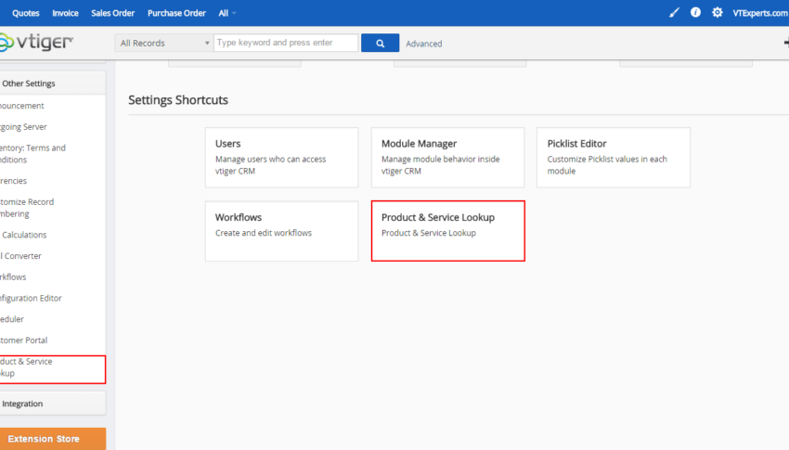Click the vtiger logo
The width and height of the screenshot is (789, 450).
pos(36,43)
